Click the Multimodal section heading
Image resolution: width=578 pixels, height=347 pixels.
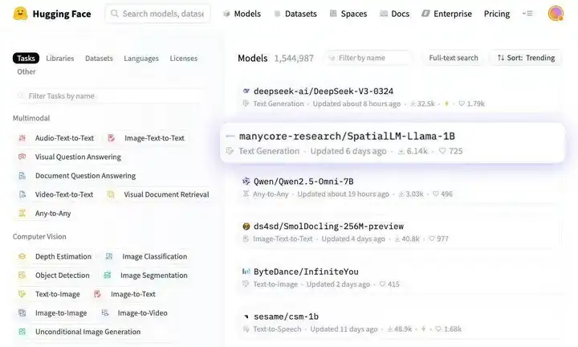[x=31, y=118]
